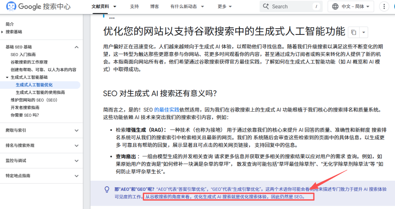The height and width of the screenshot is (209, 395).
Task: Open the 更多 dropdown menu
Action: [x=224, y=7]
